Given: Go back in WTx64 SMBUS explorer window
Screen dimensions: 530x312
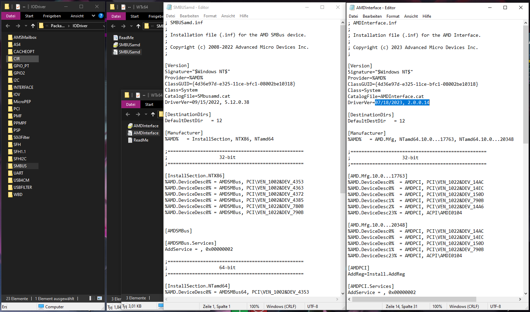Looking at the screenshot, I should [114, 26].
